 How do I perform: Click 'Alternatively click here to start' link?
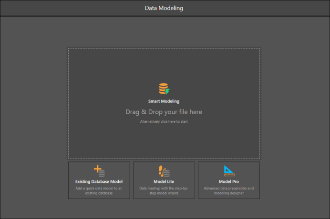click(x=164, y=121)
